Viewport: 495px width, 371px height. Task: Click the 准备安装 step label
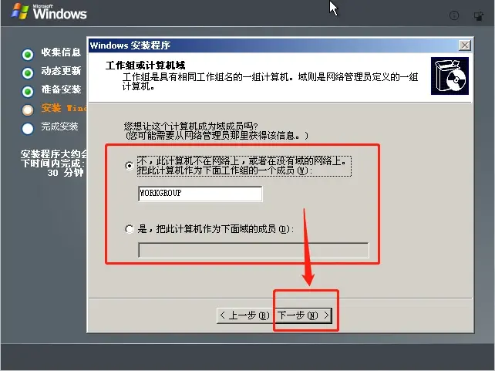[x=61, y=89]
